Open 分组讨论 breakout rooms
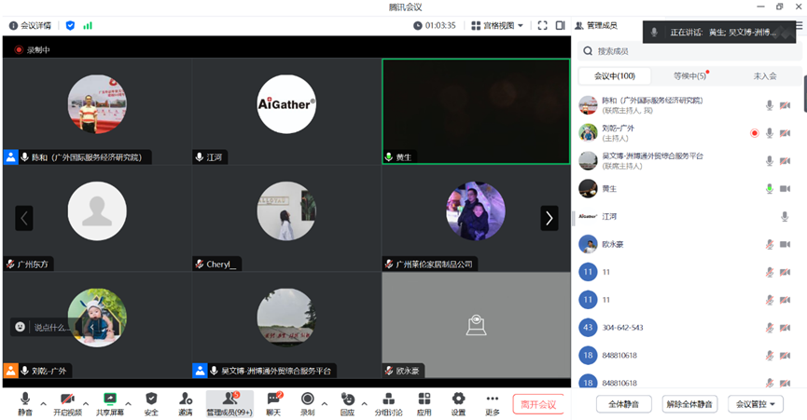Image resolution: width=807 pixels, height=420 pixels. point(388,400)
